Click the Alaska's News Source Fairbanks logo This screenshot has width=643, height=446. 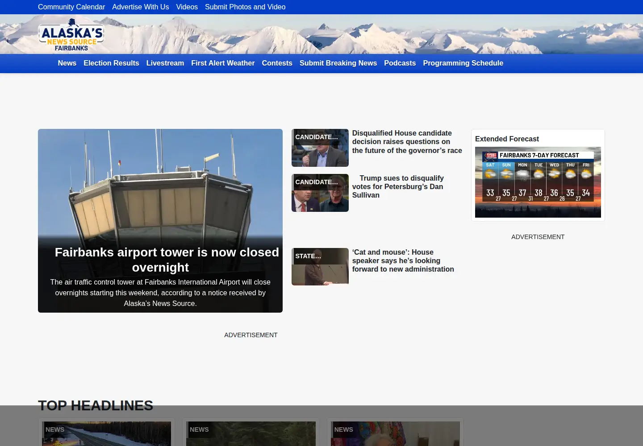[71, 35]
